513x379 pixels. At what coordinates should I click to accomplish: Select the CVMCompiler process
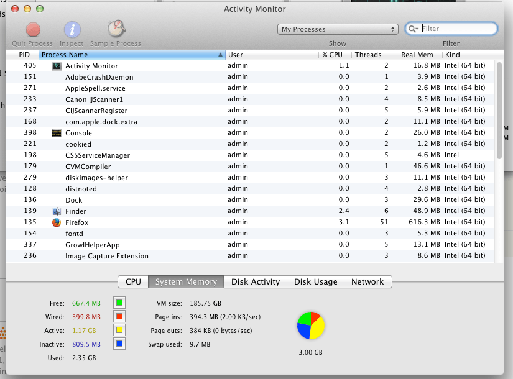point(250,167)
